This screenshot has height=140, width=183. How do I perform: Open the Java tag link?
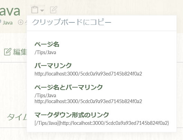tap(8, 22)
